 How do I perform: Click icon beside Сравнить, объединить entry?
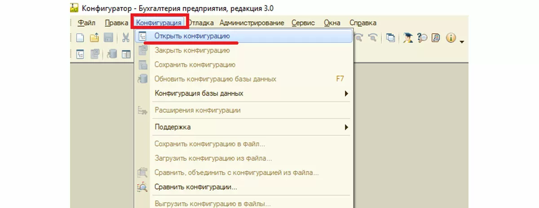pyautogui.click(x=143, y=173)
